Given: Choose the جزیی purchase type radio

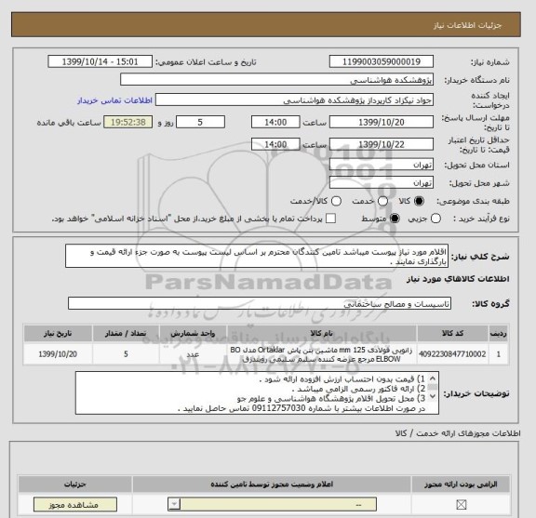Looking at the screenshot, I should [435, 219].
